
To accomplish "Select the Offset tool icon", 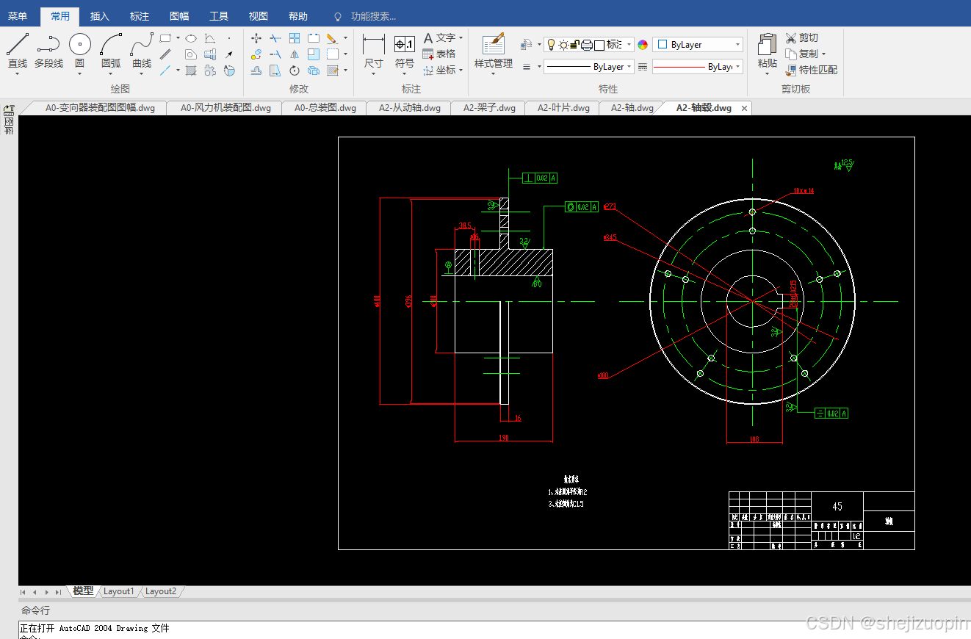I will (x=256, y=71).
